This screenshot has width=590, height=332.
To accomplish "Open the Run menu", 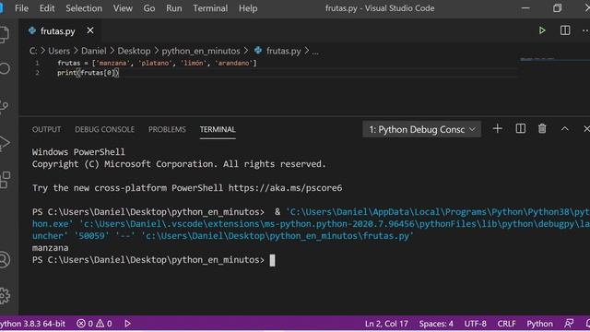I will point(174,8).
